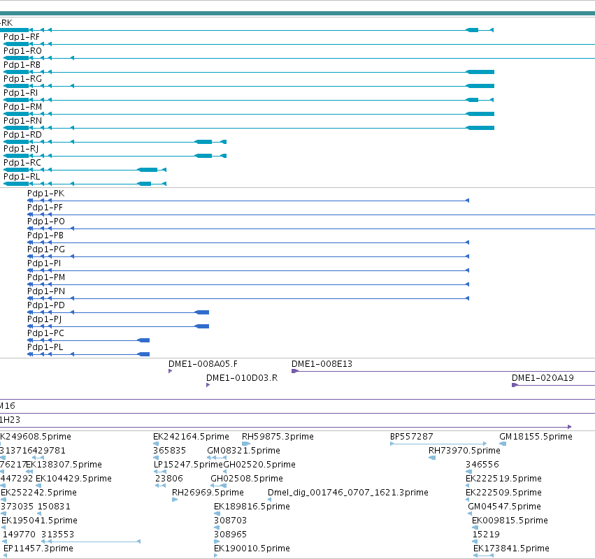Select the GM08321.5prime EST label
Screen dimensions: 595x559
click(243, 451)
